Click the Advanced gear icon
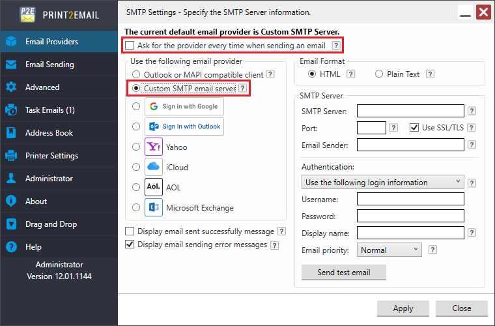495x326 pixels. (x=11, y=87)
